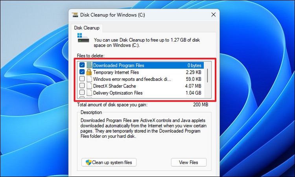Click the file list scrollbar thumb
This screenshot has width=295, height=177.
[x=207, y=75]
